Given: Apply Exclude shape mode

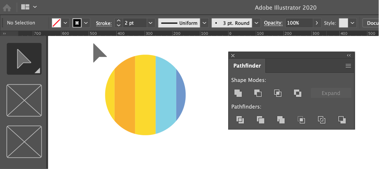Looking at the screenshot, I should click(x=298, y=93).
